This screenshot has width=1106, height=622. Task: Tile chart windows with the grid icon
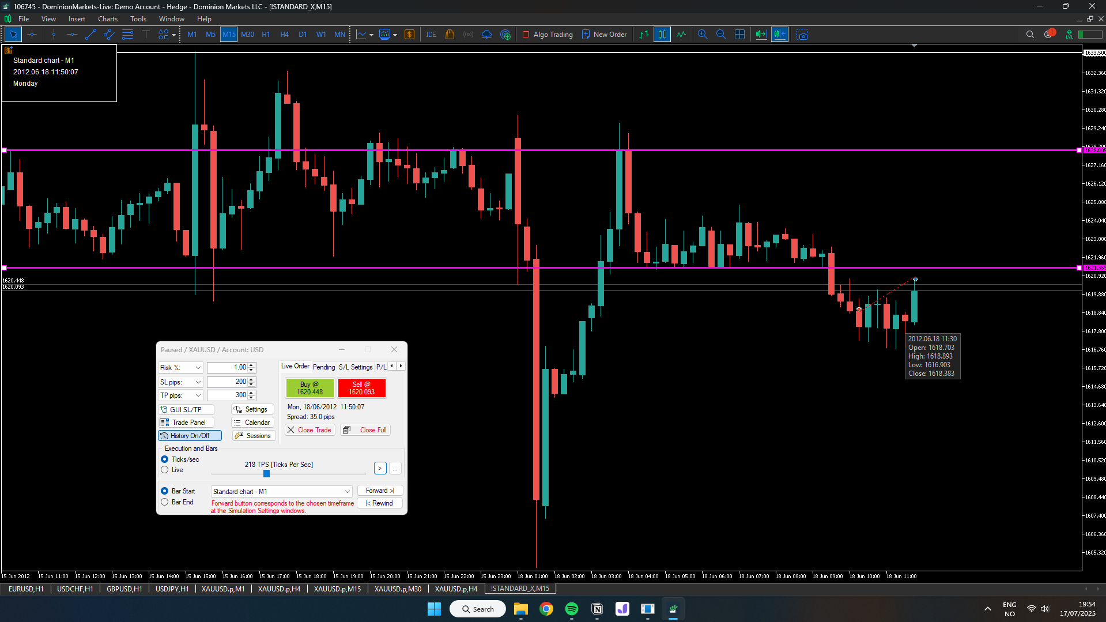[x=739, y=35]
